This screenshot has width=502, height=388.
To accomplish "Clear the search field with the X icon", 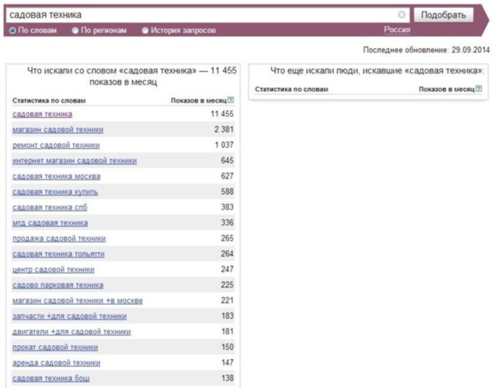I will [401, 15].
